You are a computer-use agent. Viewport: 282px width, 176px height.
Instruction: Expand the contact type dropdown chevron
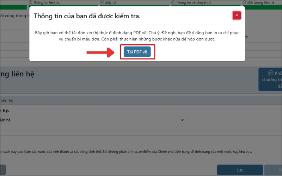pyautogui.click(x=182, y=120)
